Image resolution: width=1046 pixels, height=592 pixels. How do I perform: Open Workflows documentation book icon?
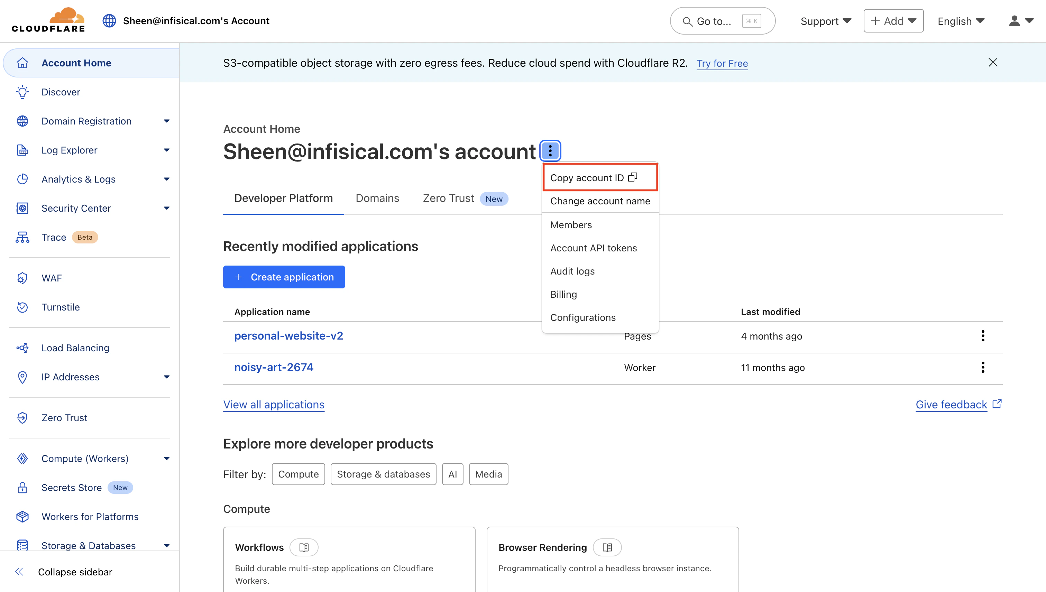click(x=304, y=547)
